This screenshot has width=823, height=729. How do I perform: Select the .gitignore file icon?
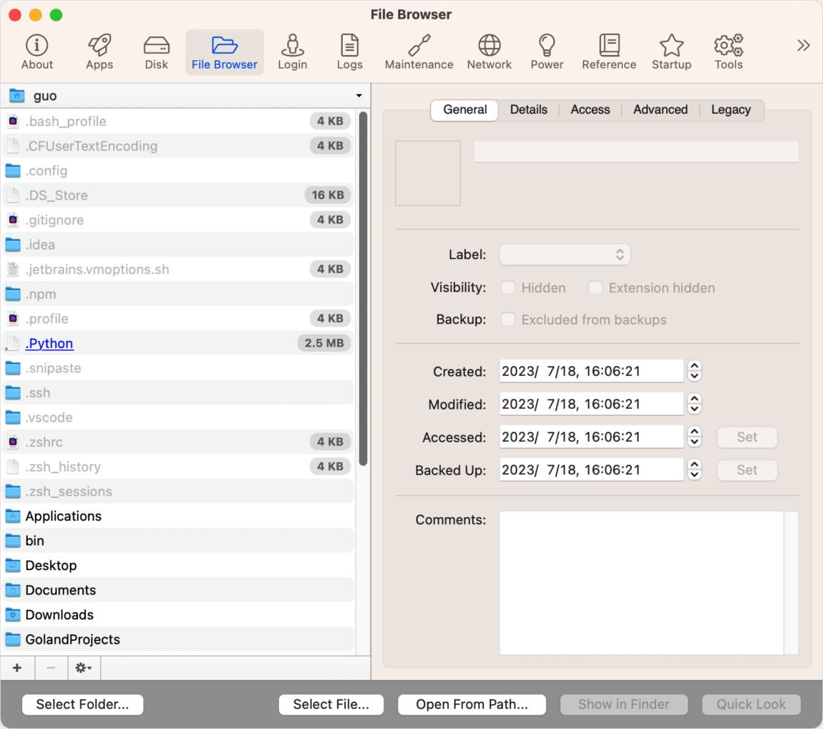click(x=13, y=220)
